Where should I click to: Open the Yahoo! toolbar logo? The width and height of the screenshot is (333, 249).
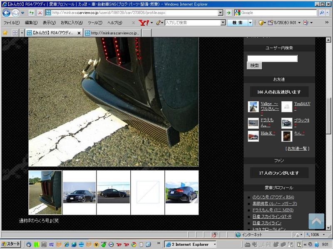(144, 22)
